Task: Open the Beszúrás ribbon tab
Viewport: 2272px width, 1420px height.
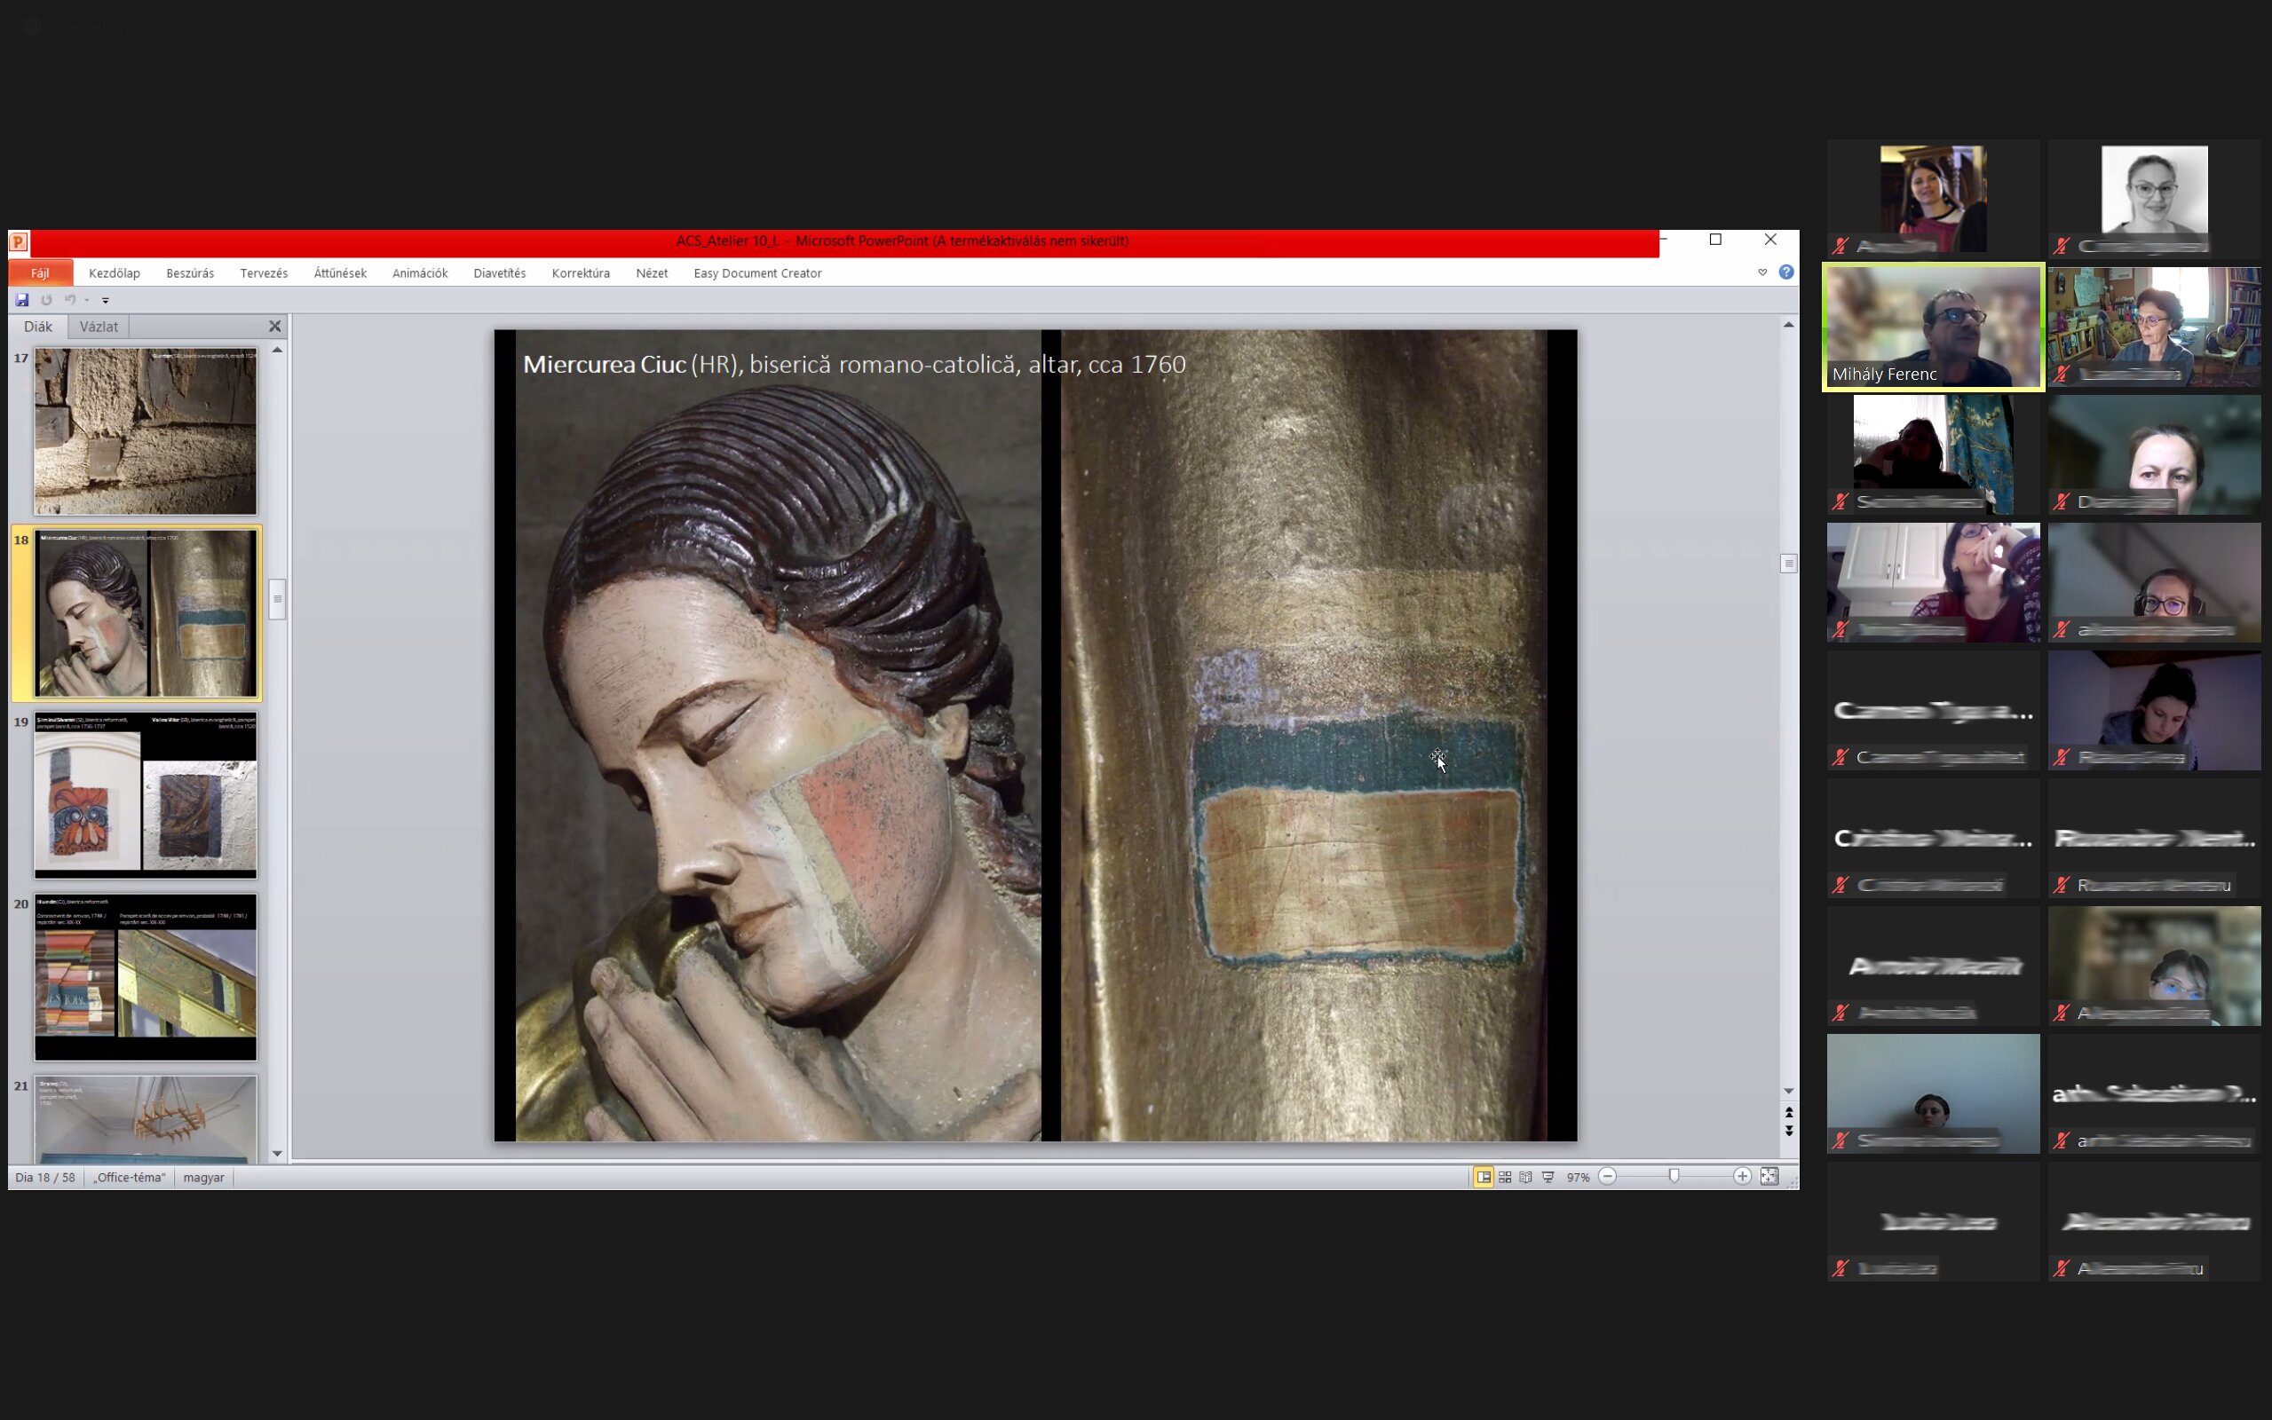Action: pos(190,273)
